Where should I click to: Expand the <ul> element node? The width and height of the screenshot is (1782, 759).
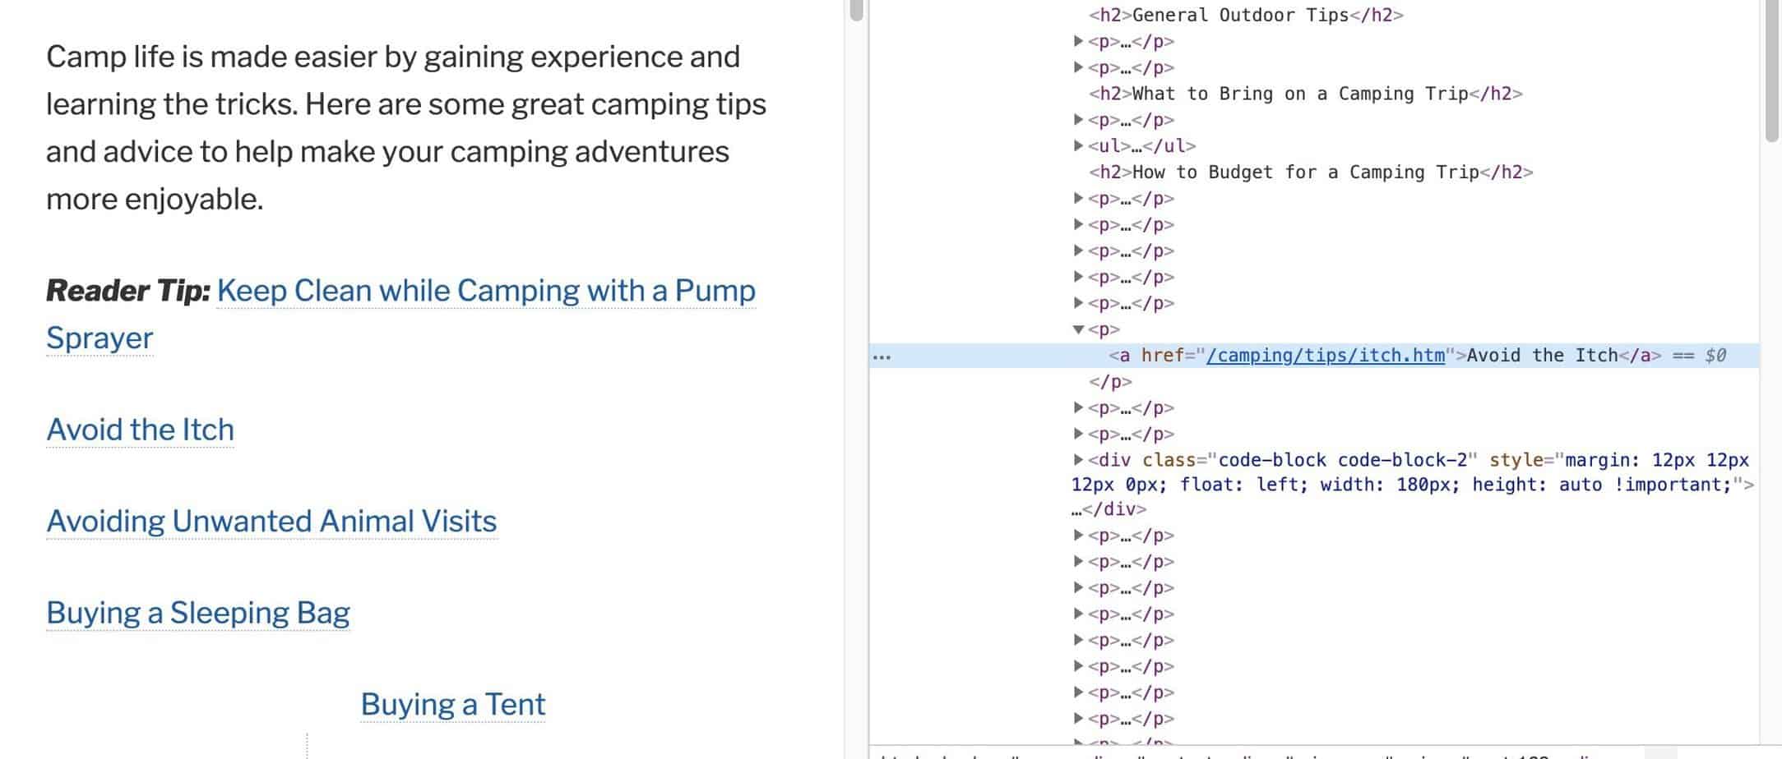[1078, 145]
